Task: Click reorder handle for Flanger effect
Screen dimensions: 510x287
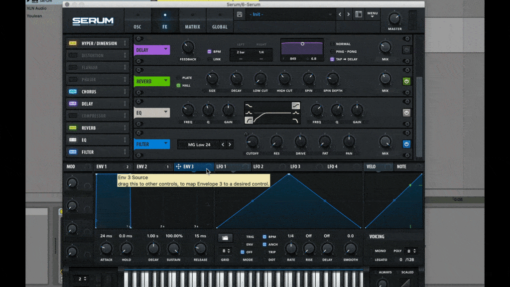Action: click(125, 67)
